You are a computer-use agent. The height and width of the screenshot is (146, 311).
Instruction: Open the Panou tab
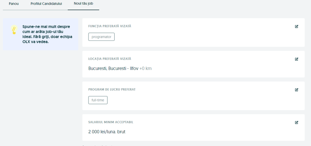pyautogui.click(x=14, y=4)
